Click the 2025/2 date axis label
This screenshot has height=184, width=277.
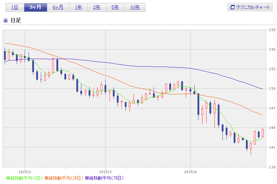click(25, 171)
